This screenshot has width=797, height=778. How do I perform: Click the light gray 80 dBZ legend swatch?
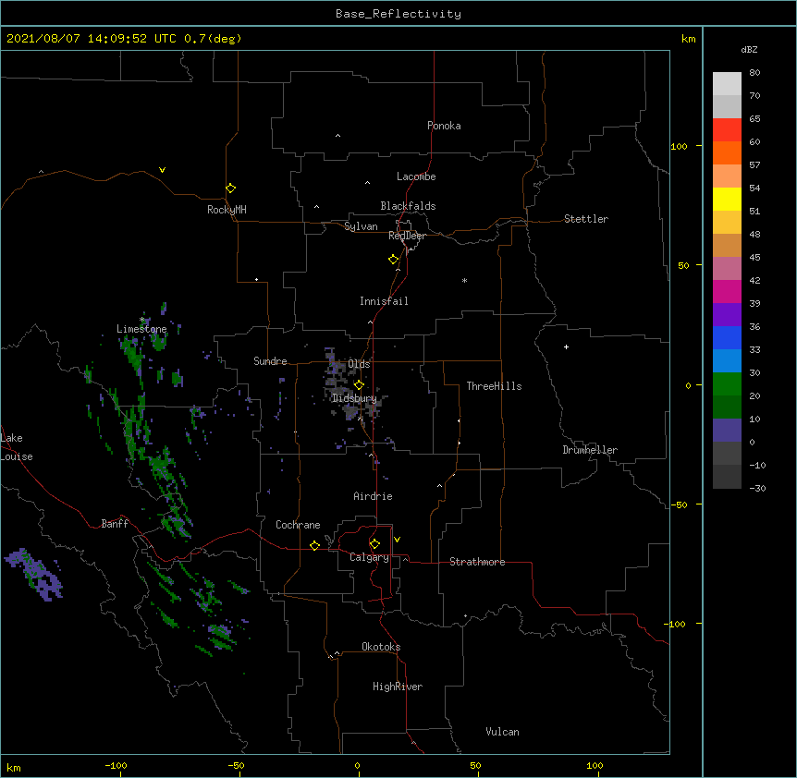coord(727,83)
